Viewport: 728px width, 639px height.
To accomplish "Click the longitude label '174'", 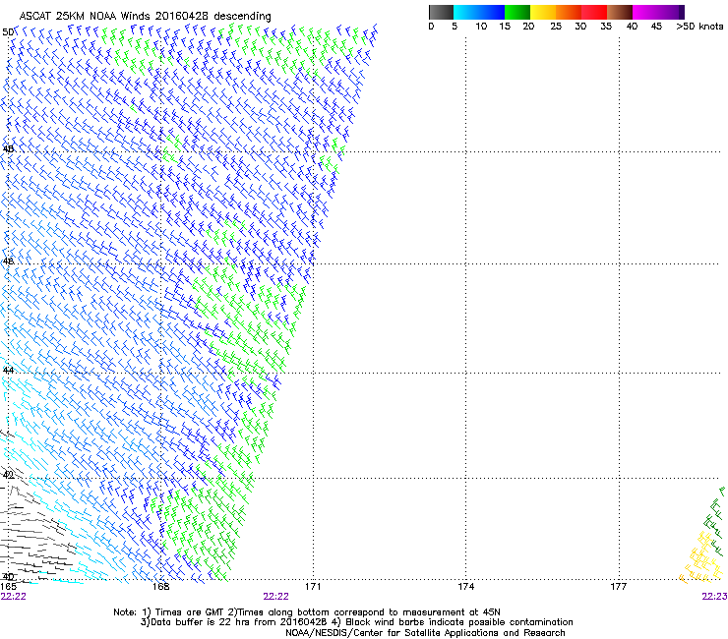I will tap(465, 587).
